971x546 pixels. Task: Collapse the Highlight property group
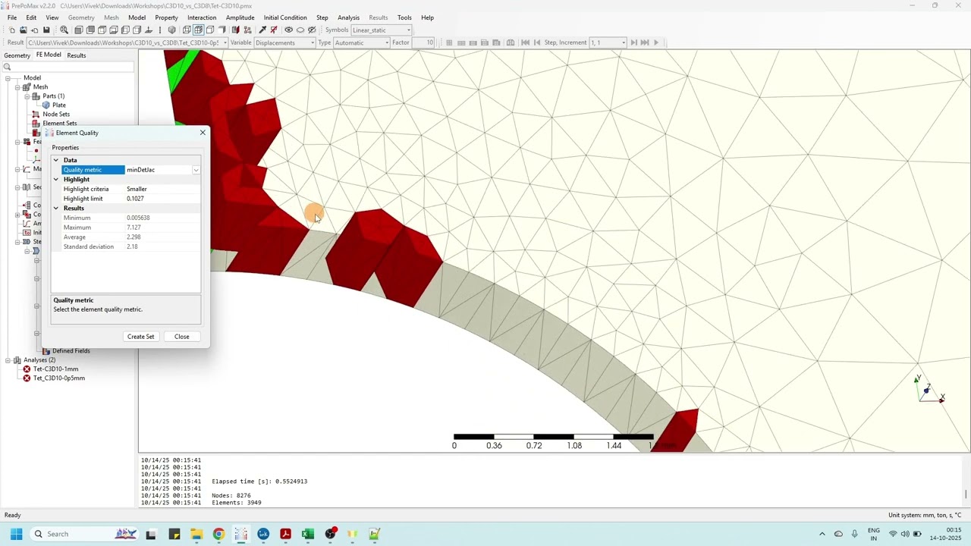tap(55, 180)
